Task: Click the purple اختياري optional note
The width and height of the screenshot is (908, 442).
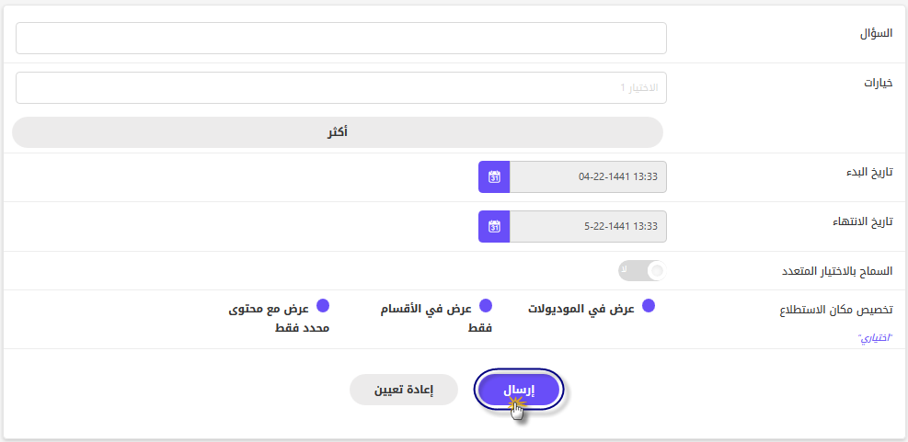Action: 876,337
